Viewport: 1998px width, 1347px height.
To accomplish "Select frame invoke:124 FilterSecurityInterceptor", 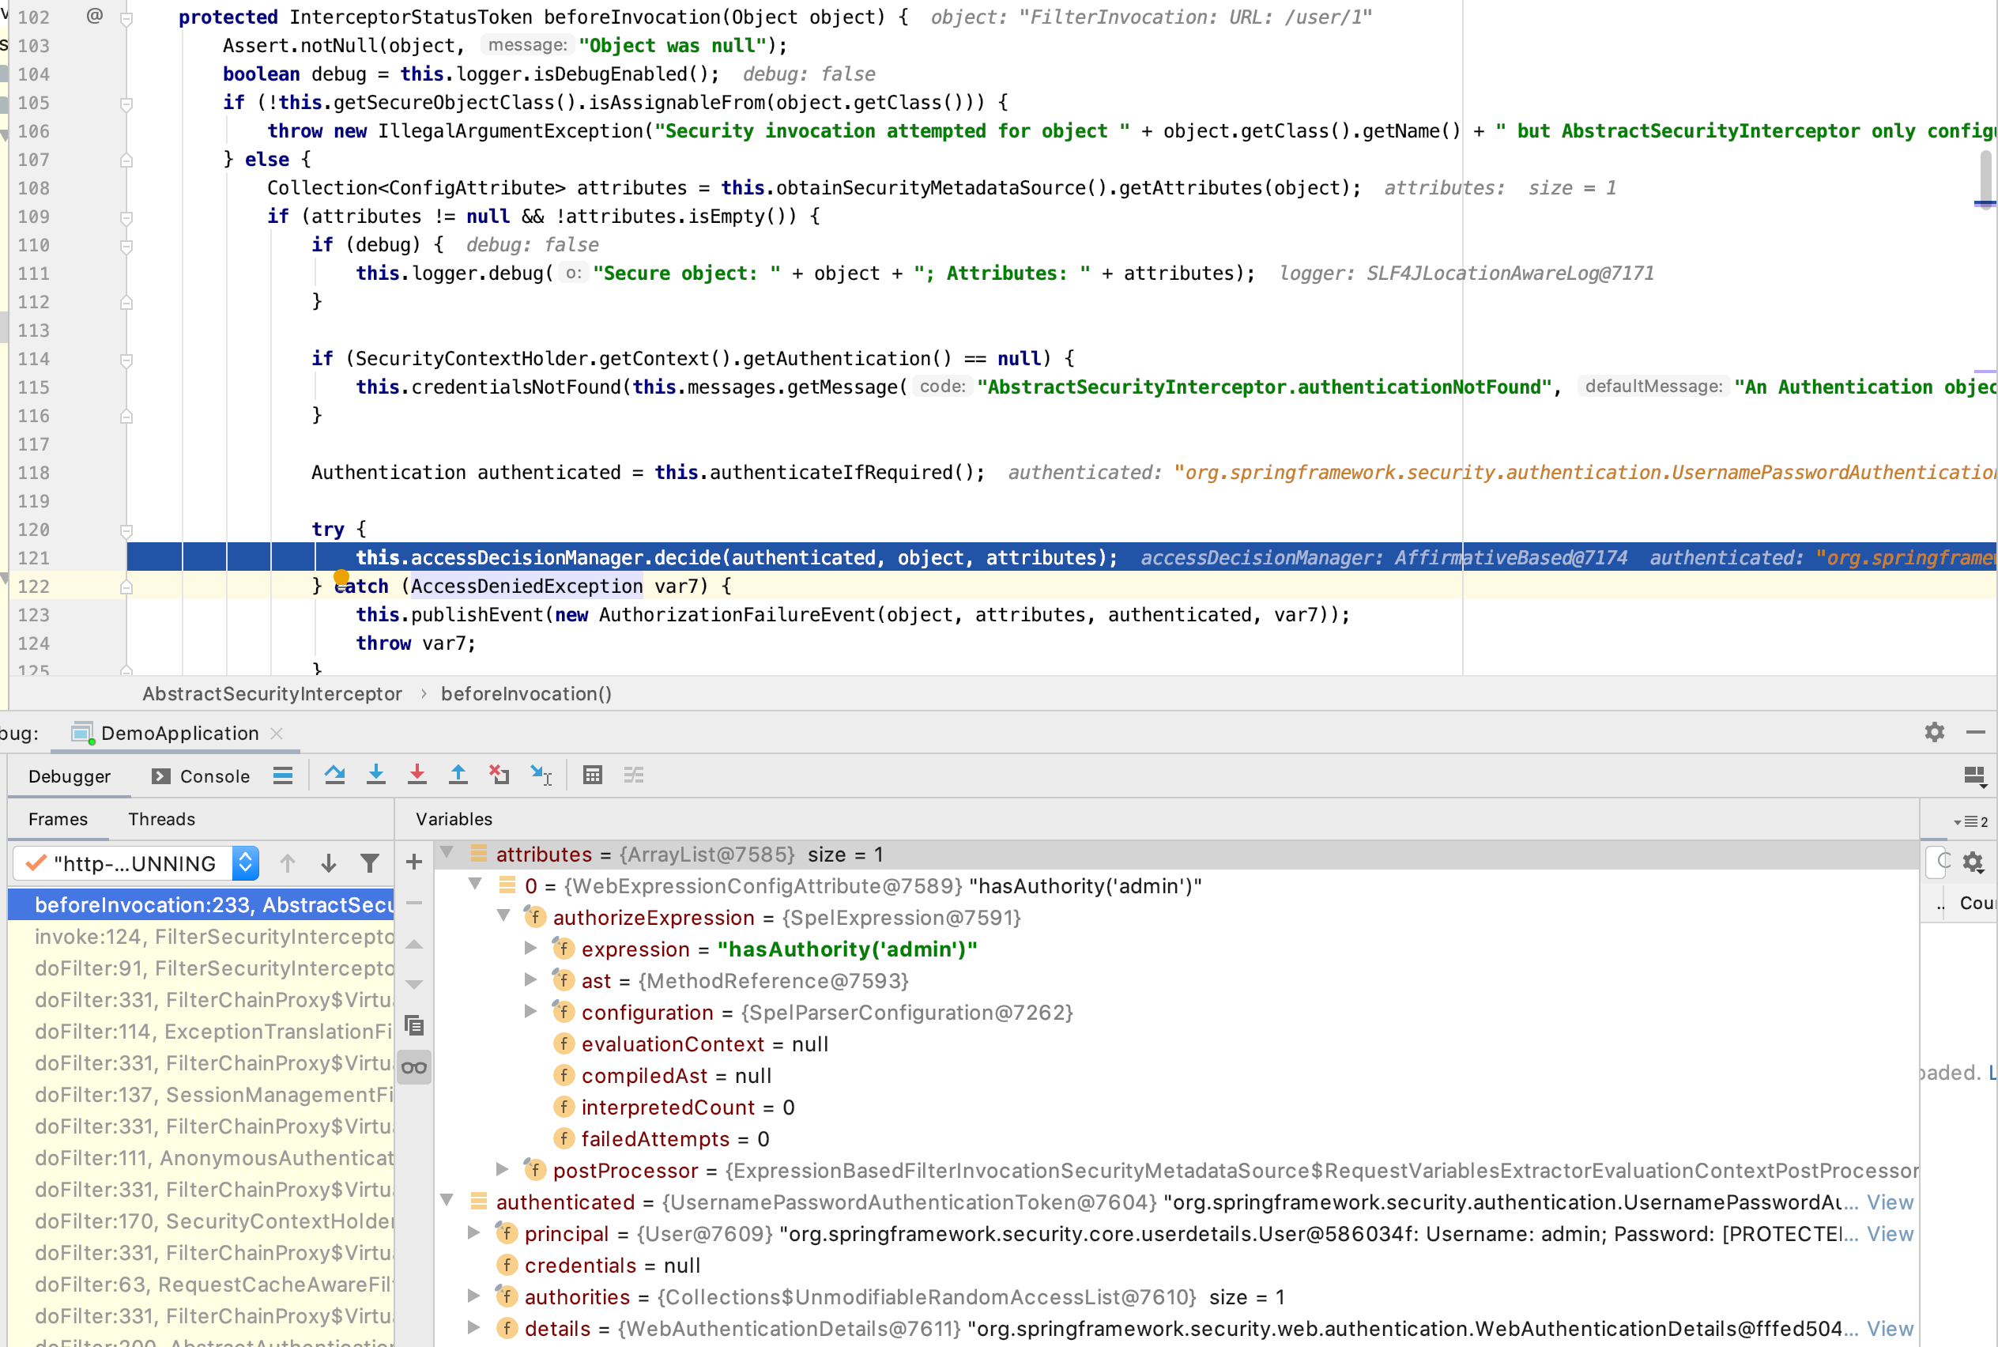I will pyautogui.click(x=202, y=937).
